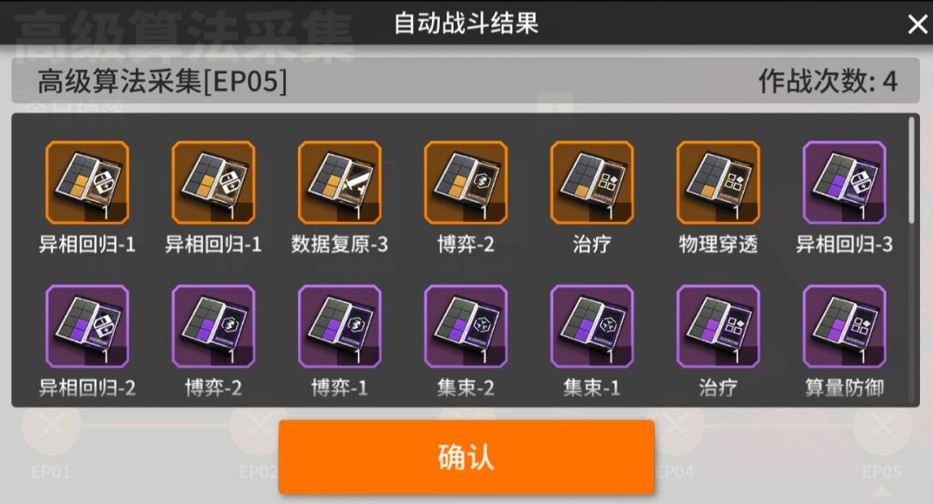Click the 高级算法采集[EP05] stage title
The width and height of the screenshot is (933, 504).
(x=162, y=81)
